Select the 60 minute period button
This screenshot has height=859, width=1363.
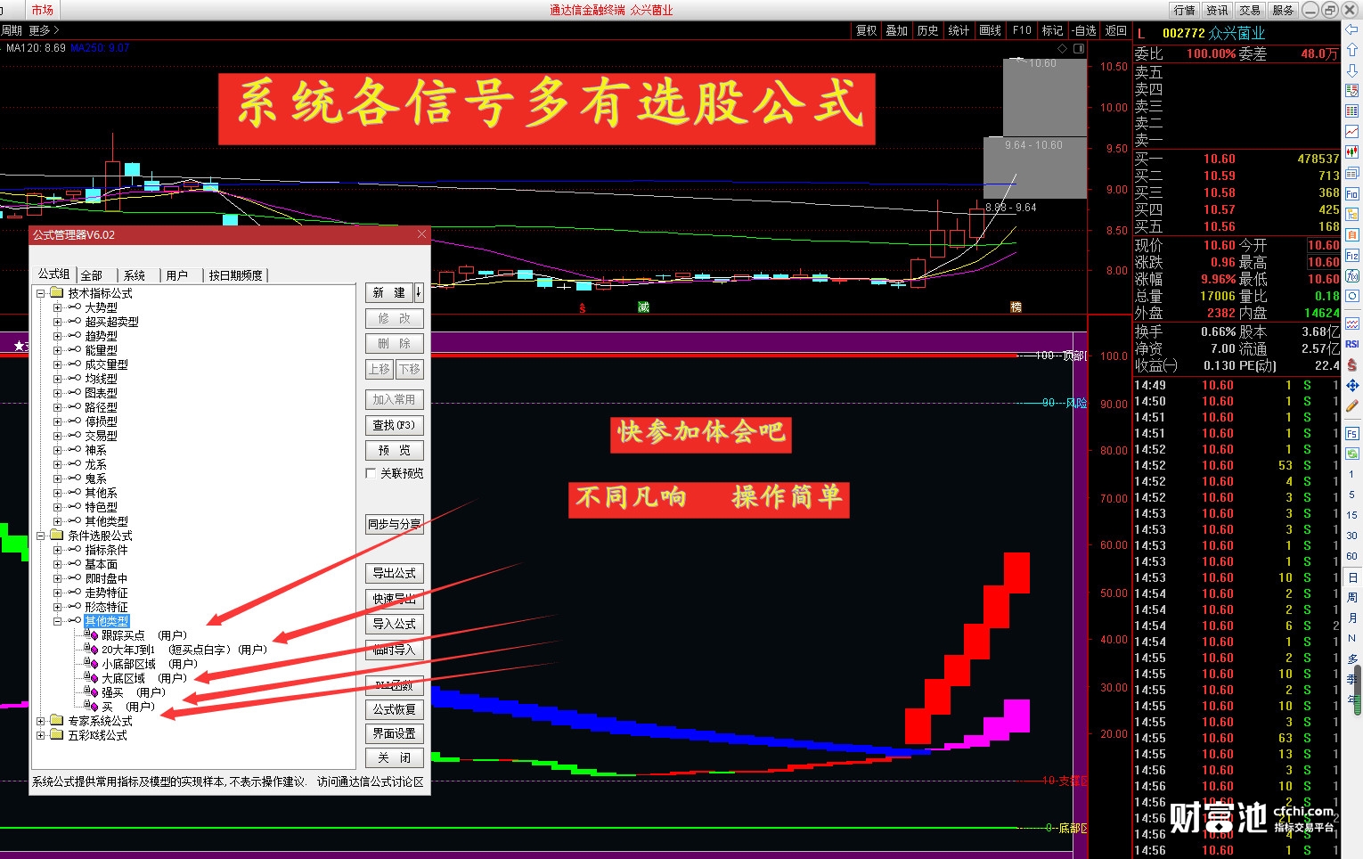[1351, 556]
